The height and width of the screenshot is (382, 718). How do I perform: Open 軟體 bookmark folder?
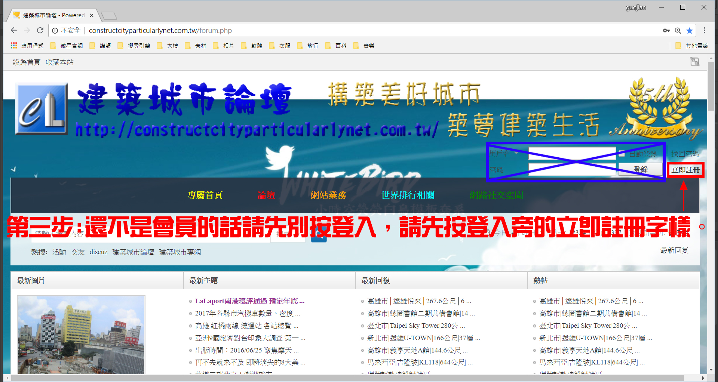click(252, 46)
